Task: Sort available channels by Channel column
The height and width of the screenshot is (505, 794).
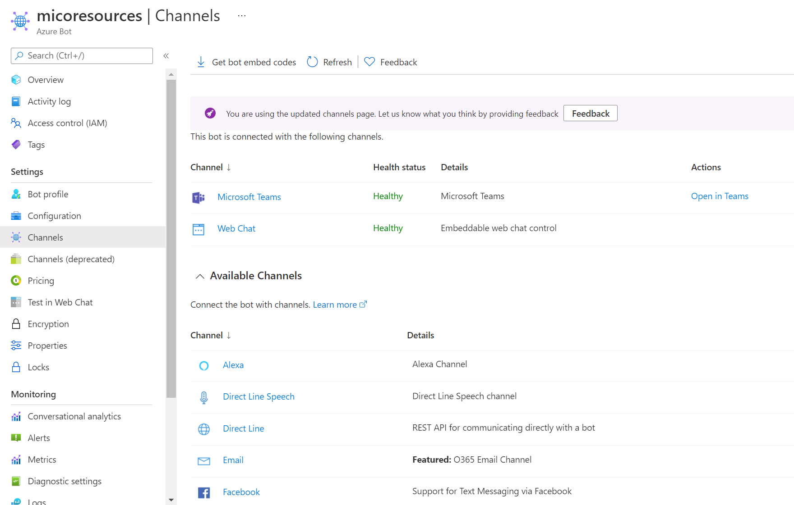Action: point(211,335)
